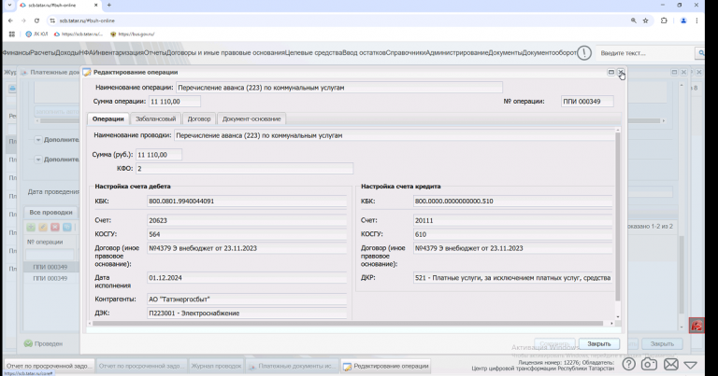Viewport: 718px width, 376px height.
Task: Click the 'Закрыть' button of the background window
Action: 662,344
